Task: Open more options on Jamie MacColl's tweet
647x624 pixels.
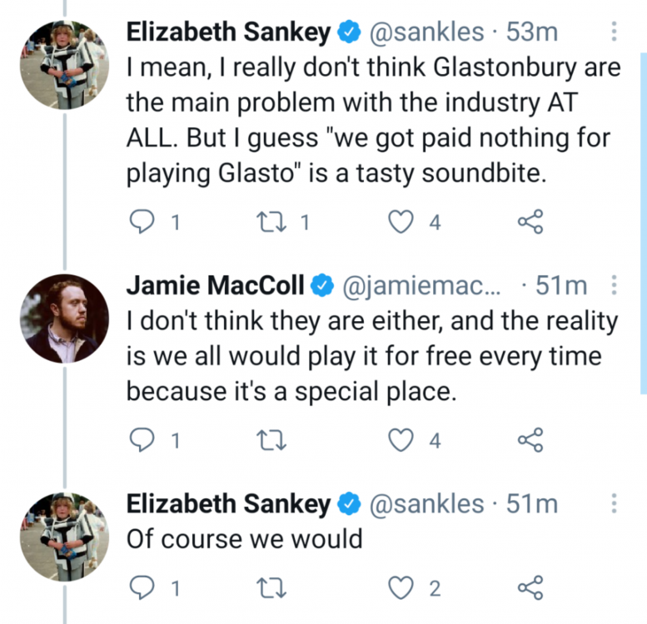Action: [x=614, y=285]
